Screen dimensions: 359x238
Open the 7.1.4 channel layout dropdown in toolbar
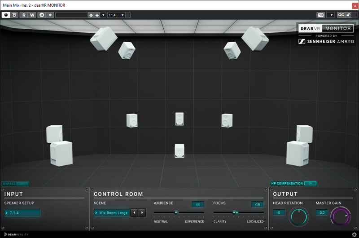[116, 15]
